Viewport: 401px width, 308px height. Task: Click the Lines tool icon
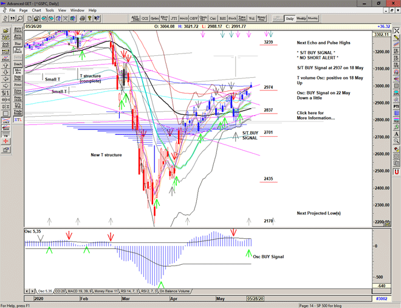[x=5, y=121]
